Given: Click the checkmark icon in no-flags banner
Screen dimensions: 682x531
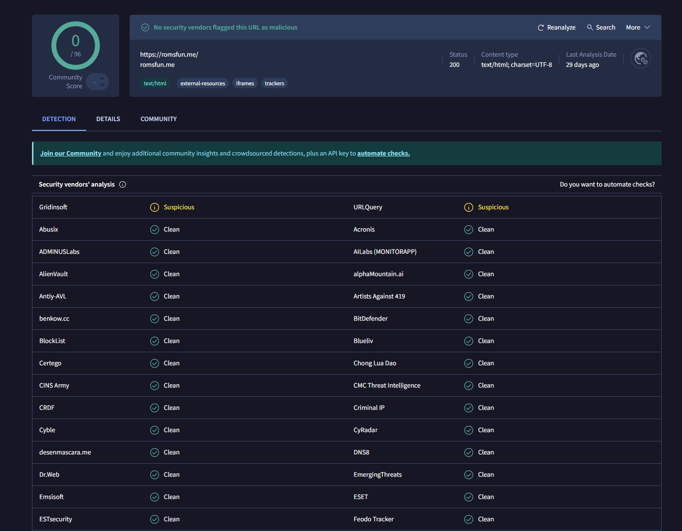Looking at the screenshot, I should 145,28.
